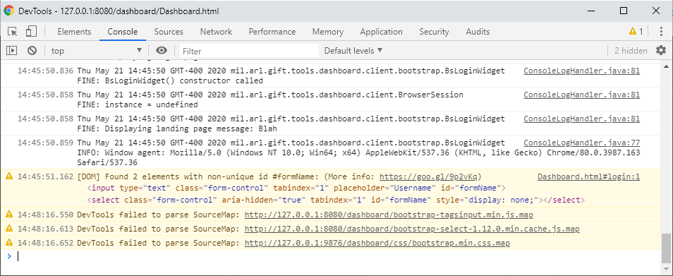Viewport: 673px width, 276px height.
Task: Open bootstrap-select-1.12.0.min.cache.js.map URL
Action: [x=412, y=229]
